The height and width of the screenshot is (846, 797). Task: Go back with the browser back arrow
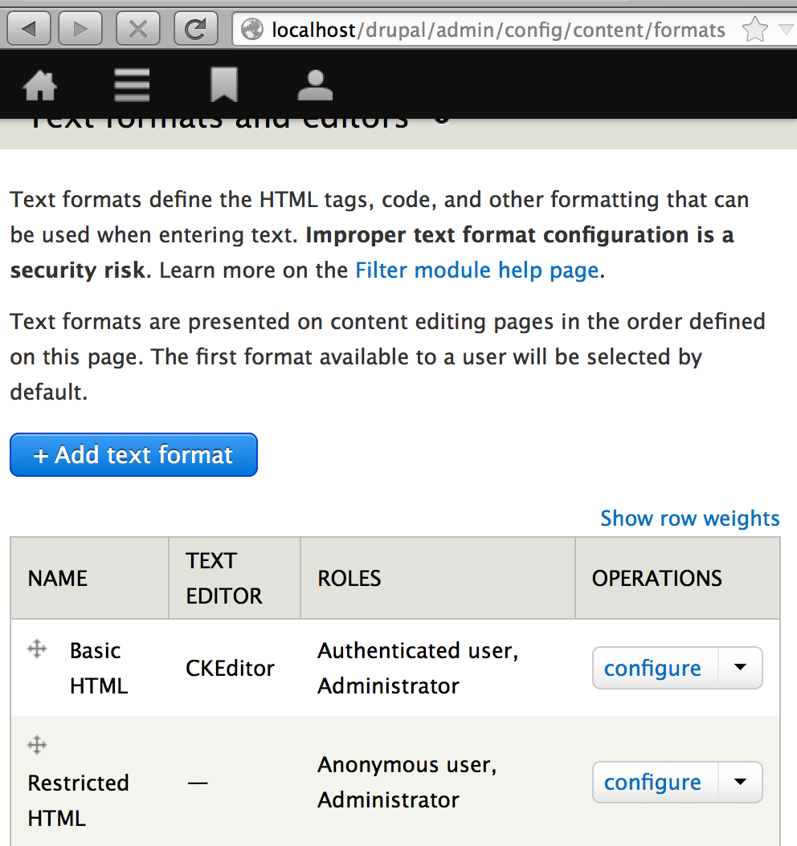[x=29, y=29]
